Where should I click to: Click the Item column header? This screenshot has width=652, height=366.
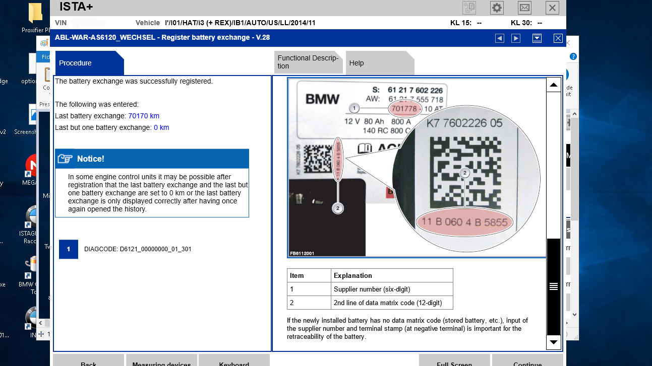[x=309, y=275]
